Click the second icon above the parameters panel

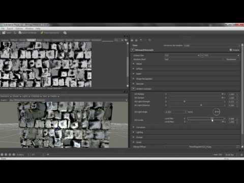click(x=136, y=40)
